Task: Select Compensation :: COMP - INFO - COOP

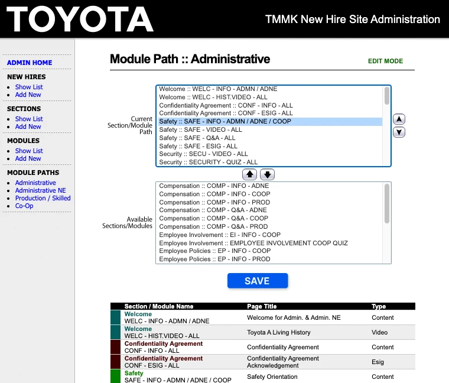Action: coord(271,194)
